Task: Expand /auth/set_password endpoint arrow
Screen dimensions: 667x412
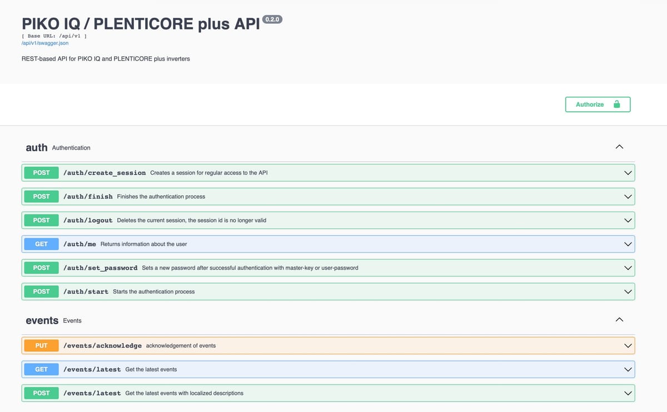Action: point(628,268)
